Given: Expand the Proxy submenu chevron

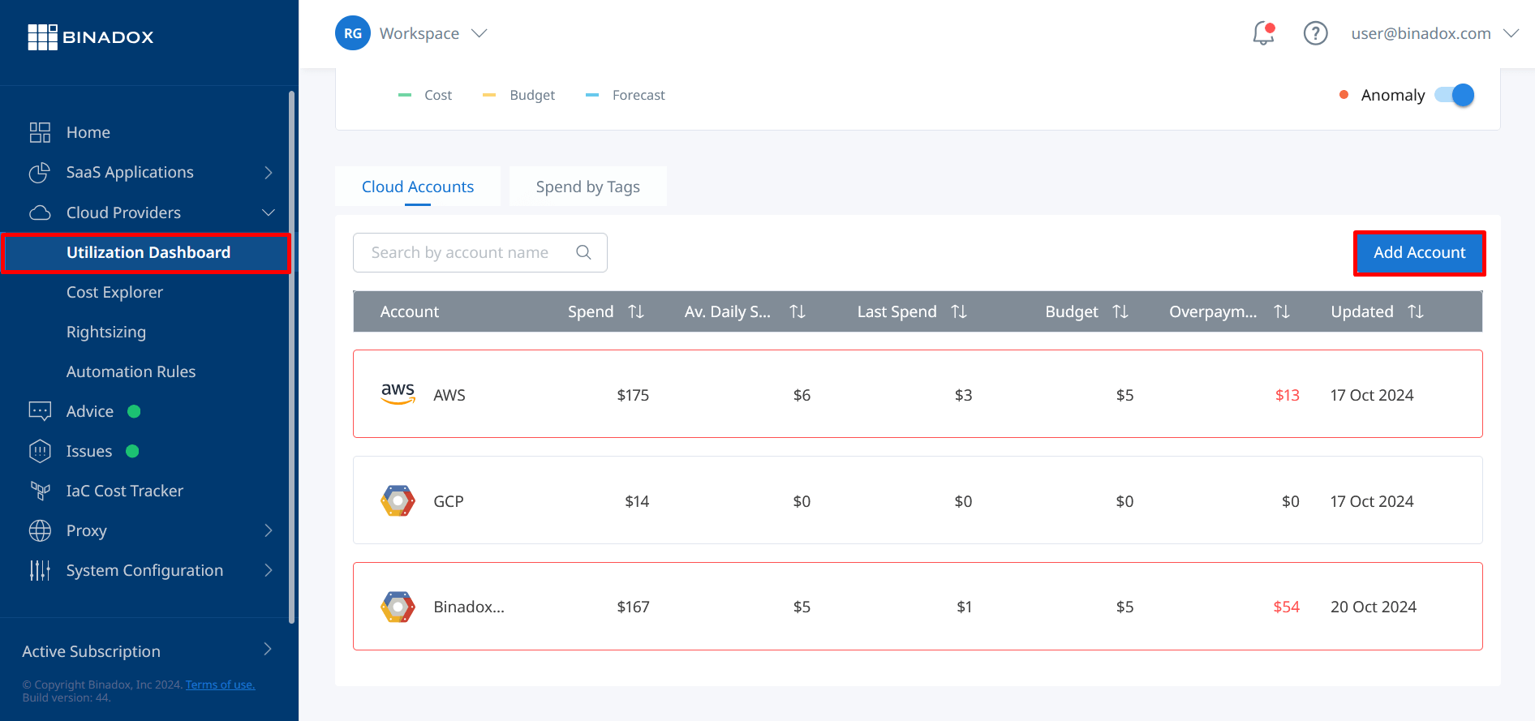Looking at the screenshot, I should tap(269, 530).
